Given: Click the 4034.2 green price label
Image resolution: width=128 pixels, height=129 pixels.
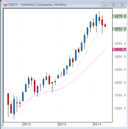Looking at the screenshot, I should click(119, 29).
